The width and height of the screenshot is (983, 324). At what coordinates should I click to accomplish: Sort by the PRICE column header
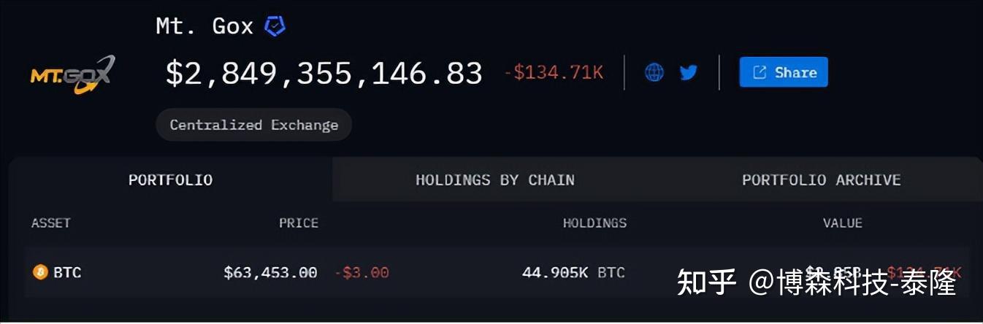(x=299, y=223)
